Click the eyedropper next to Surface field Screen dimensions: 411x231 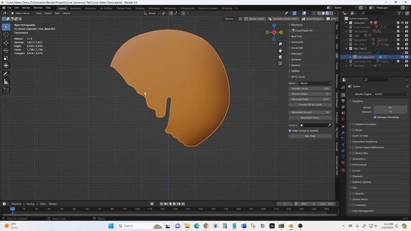tap(329, 126)
